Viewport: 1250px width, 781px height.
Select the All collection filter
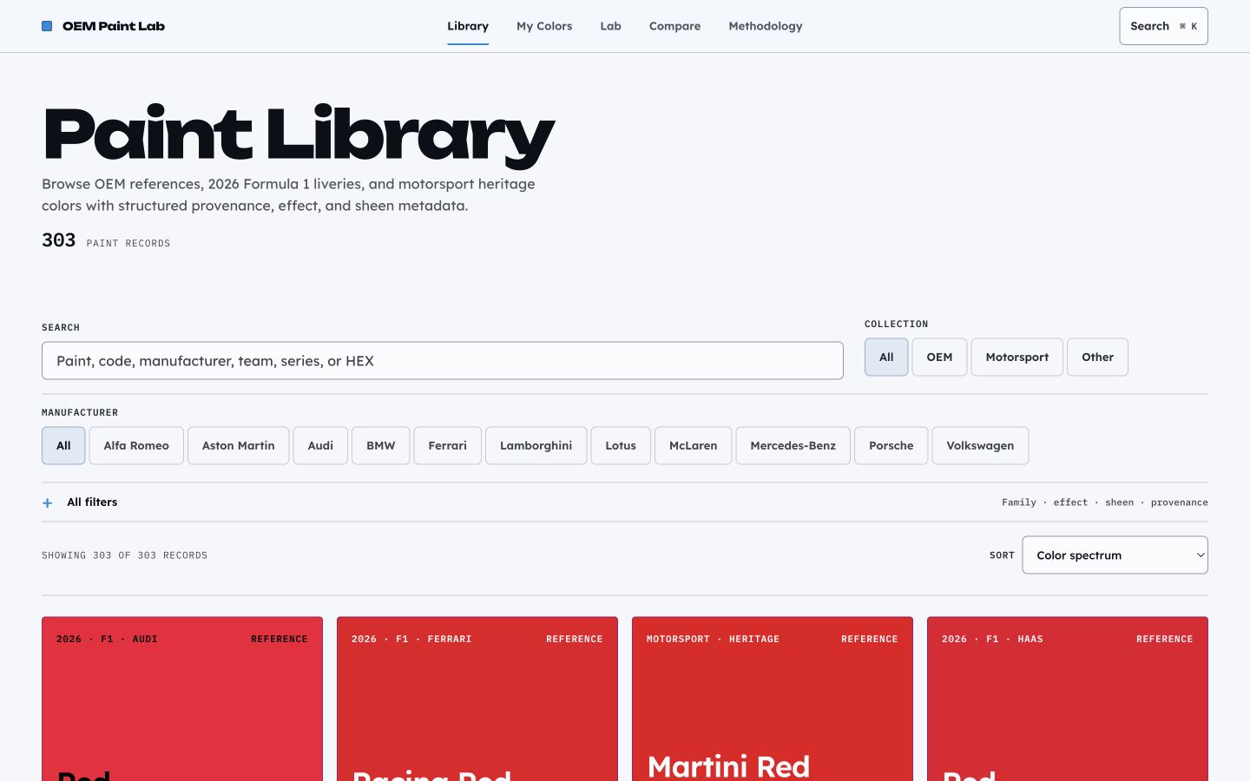click(886, 357)
